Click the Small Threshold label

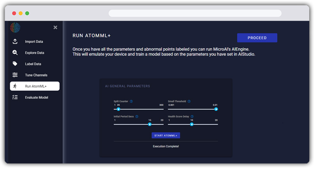tap(177, 102)
